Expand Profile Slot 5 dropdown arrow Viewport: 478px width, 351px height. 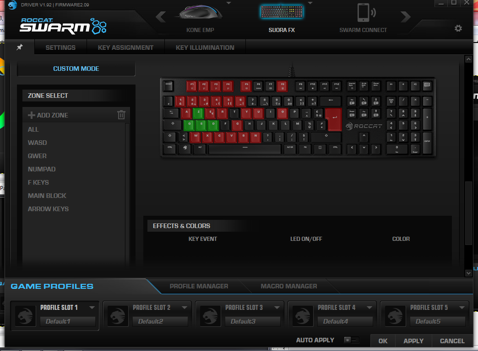(462, 308)
